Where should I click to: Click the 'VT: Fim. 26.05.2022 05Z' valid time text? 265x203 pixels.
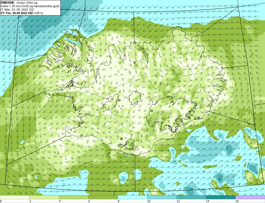click(x=17, y=13)
